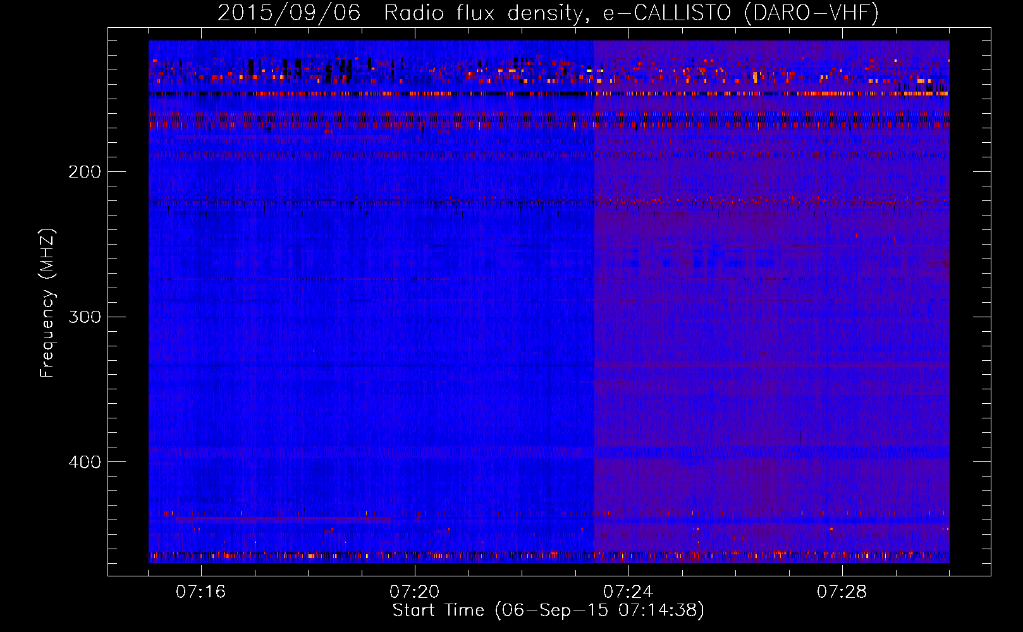
Task: Click the '07:24' time tick label
Action: pyautogui.click(x=628, y=592)
